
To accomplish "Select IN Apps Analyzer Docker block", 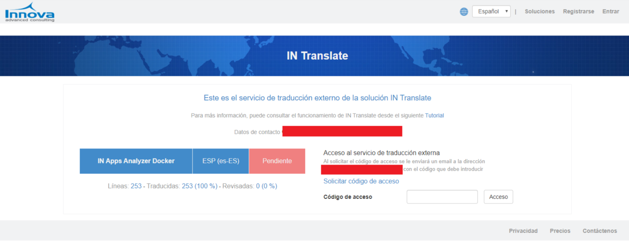I will [136, 161].
